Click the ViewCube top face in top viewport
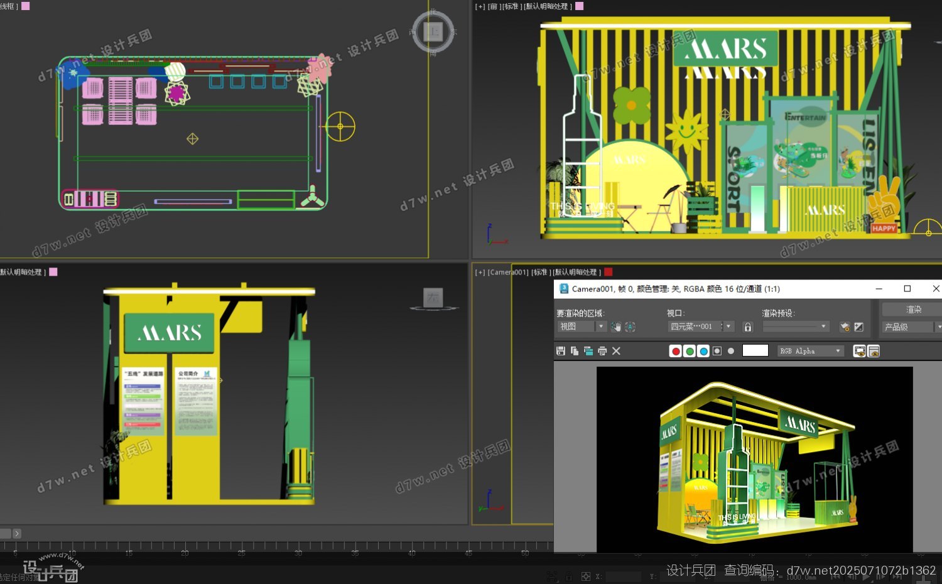 pos(433,31)
